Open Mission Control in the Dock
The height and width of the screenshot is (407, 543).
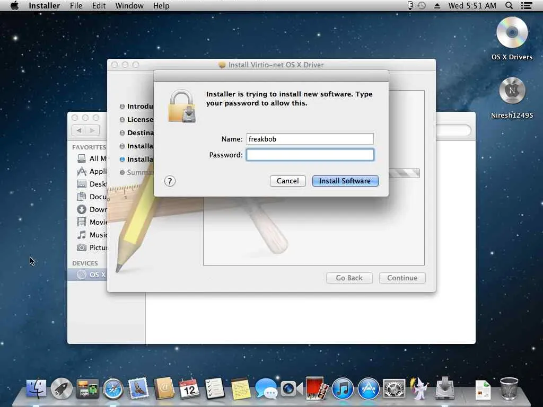click(87, 388)
